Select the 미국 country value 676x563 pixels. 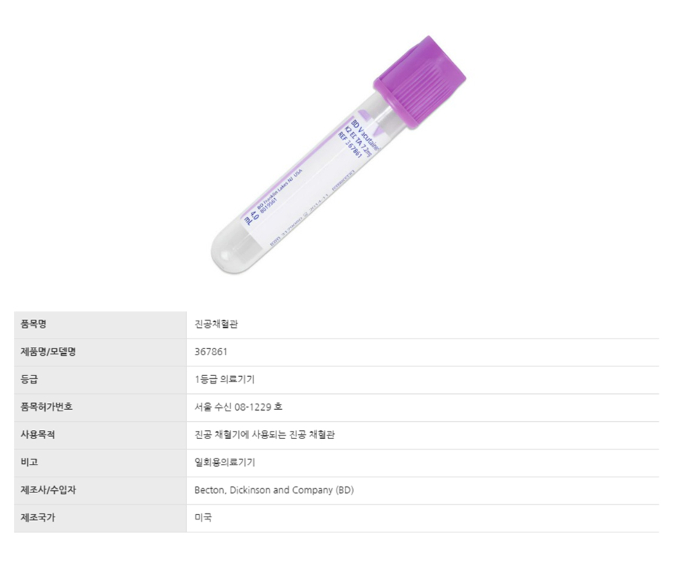pos(203,518)
